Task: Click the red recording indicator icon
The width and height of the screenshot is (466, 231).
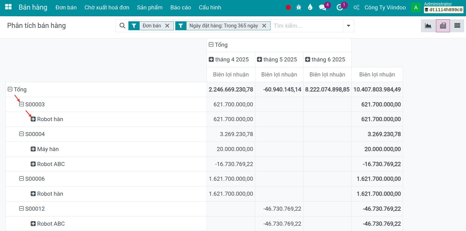Action: [288, 7]
